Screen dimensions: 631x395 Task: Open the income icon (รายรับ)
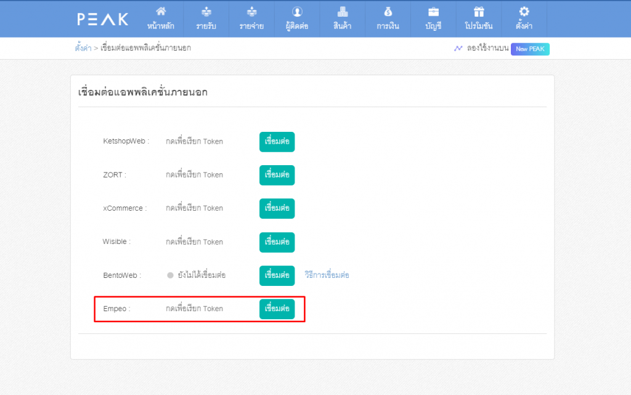coord(206,12)
